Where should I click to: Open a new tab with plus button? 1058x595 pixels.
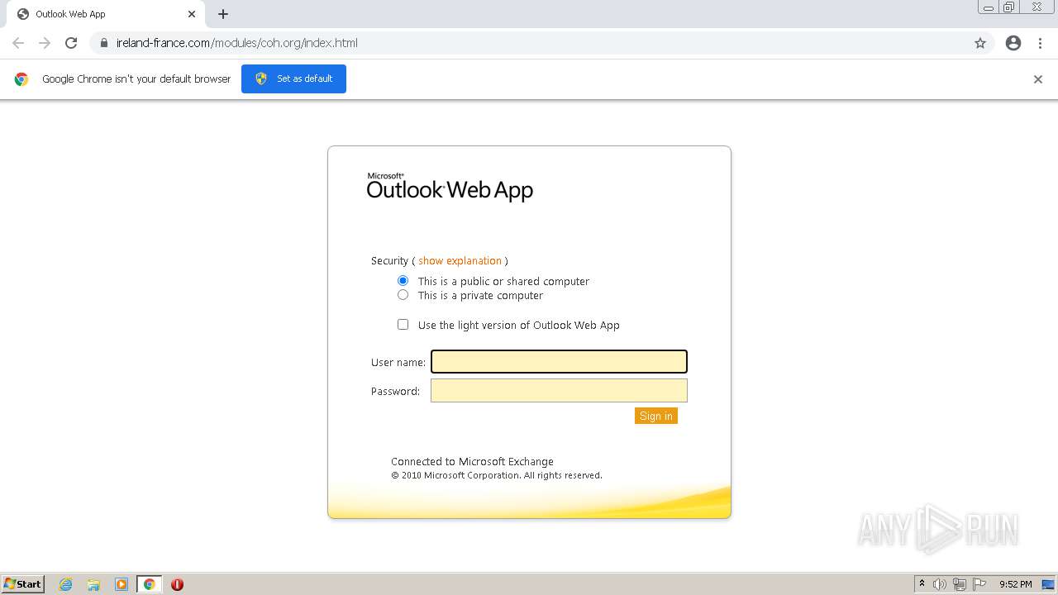[x=223, y=14]
